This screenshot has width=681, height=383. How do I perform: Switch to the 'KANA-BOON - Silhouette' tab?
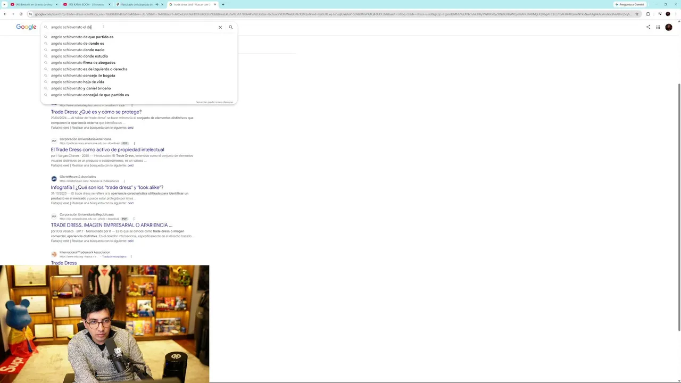87,4
